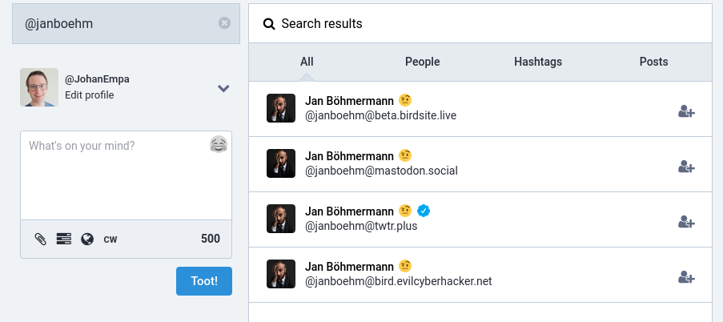This screenshot has height=322, width=723.
Task: Toggle the CW content warning
Action: tap(110, 239)
